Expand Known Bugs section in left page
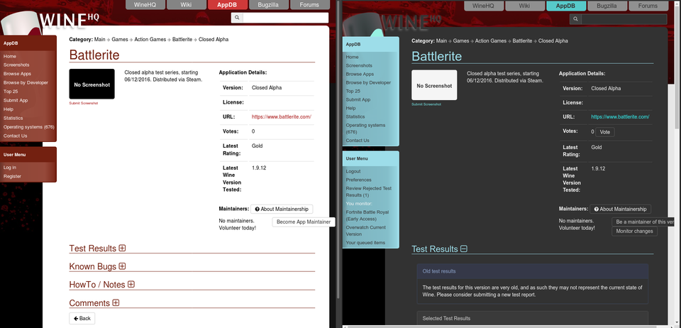Image resolution: width=681 pixels, height=328 pixels. point(122,266)
